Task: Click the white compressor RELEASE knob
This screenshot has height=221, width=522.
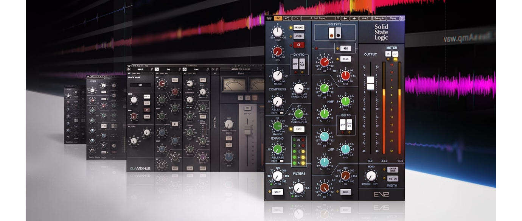Action: (278, 101)
